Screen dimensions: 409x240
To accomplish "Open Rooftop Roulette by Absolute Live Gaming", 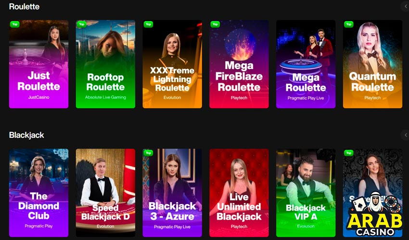I will (x=105, y=64).
